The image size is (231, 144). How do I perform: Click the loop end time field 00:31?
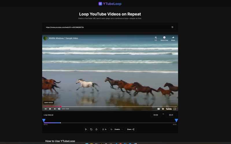[171, 115]
